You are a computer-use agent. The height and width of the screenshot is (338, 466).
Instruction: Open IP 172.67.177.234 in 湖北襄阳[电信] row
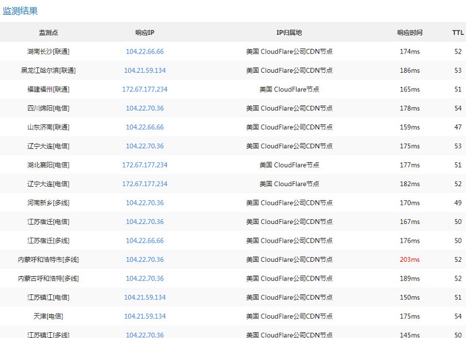pyautogui.click(x=144, y=165)
